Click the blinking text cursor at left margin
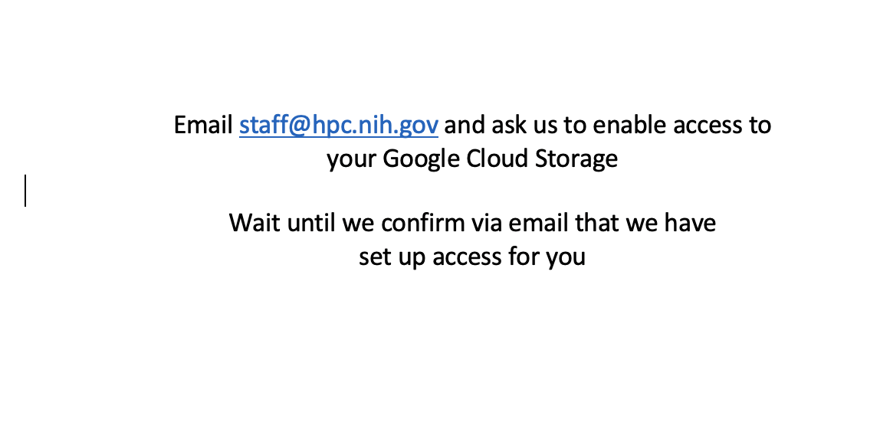This screenshot has height=438, width=880. (25, 191)
